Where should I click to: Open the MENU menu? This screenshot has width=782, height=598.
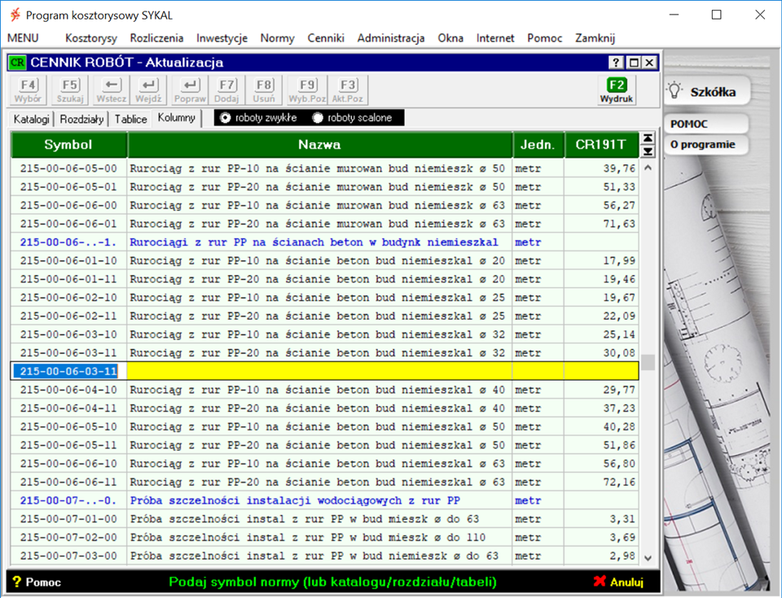click(x=23, y=38)
